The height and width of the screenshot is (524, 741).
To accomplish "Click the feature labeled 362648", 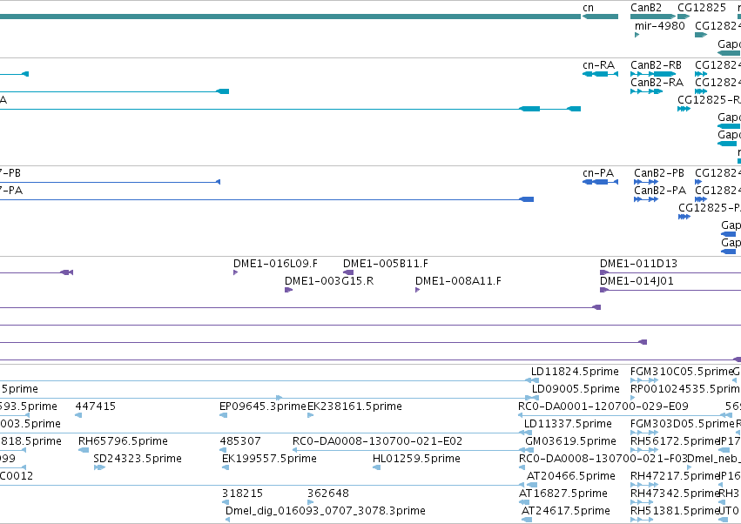I will click(x=311, y=503).
